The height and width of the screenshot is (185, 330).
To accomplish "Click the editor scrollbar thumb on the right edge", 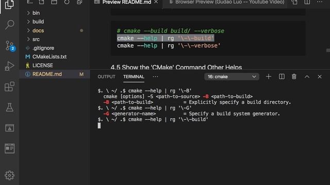I will pos(328,50).
